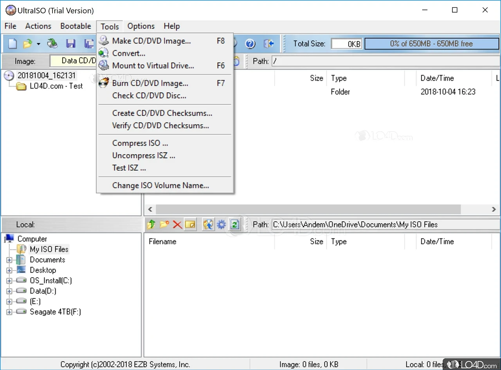
Task: Click the right arrow of horizontal scrollbar
Action: click(494, 209)
